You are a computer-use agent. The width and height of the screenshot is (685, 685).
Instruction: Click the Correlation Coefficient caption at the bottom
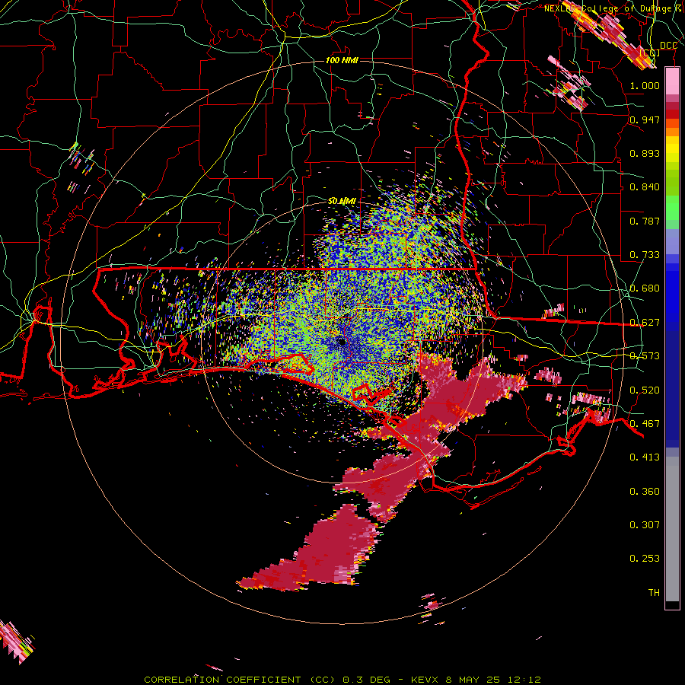coord(342,680)
